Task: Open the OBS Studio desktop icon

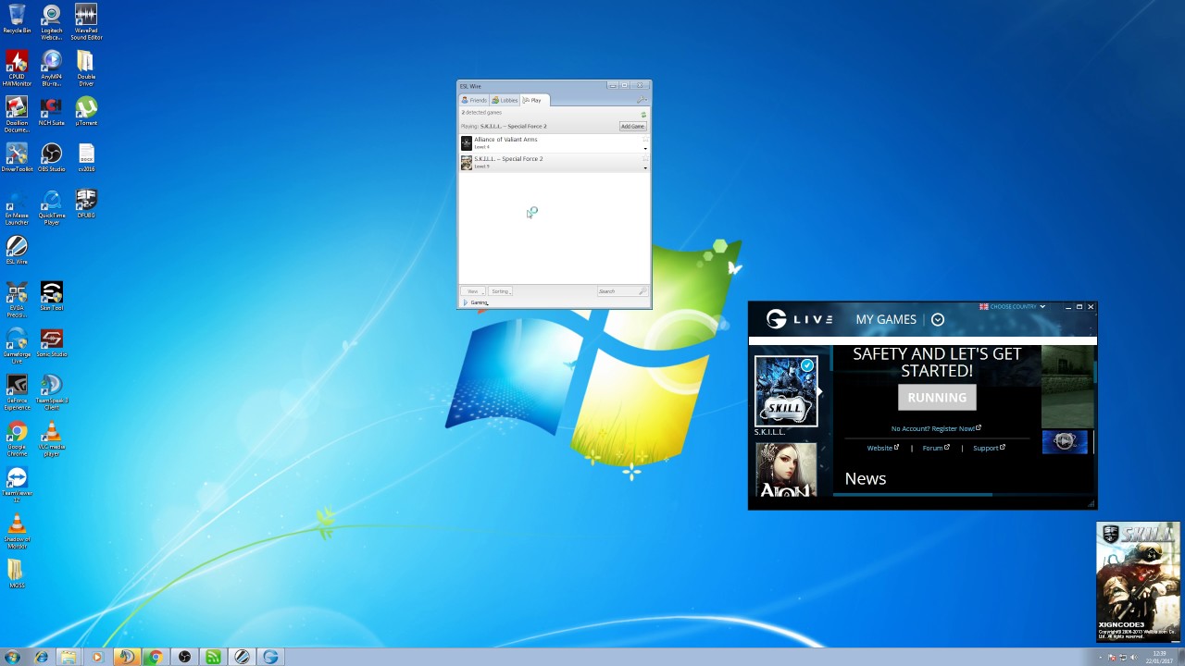Action: (52, 158)
